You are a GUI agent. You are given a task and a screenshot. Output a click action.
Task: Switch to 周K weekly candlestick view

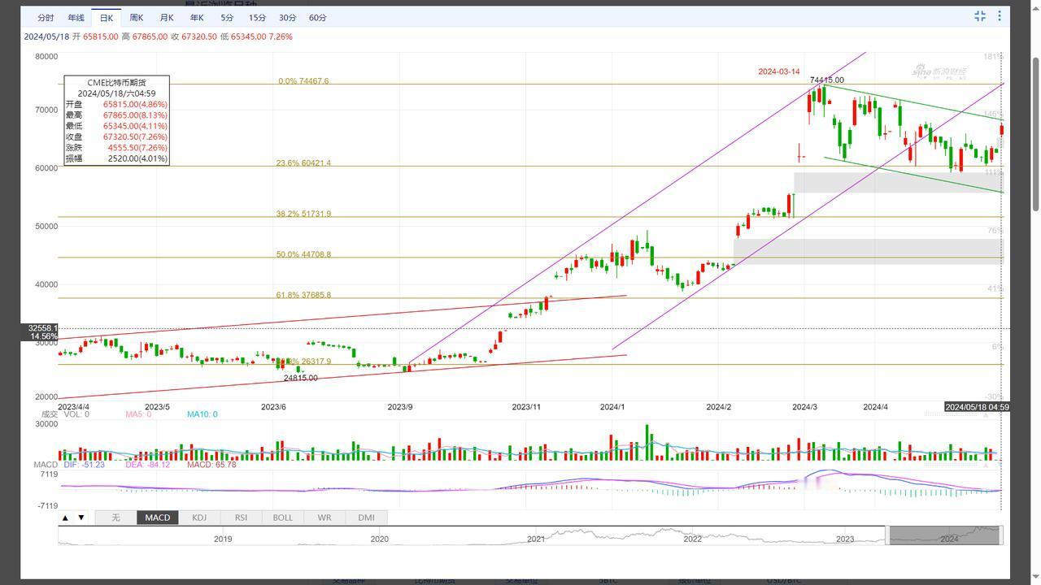[x=137, y=18]
